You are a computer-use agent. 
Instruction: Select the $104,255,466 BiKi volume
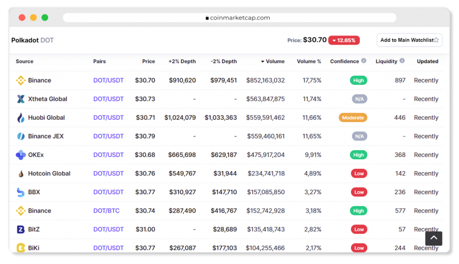[265, 248]
